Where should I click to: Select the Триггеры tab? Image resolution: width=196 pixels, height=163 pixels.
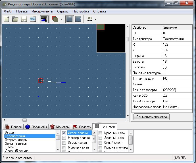tap(105, 126)
